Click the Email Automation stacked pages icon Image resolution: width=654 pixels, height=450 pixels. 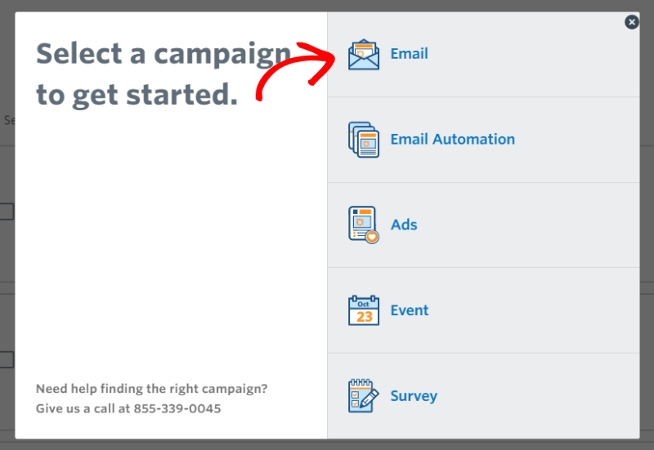click(364, 140)
